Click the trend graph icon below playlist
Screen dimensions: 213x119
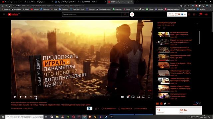pos(169,103)
